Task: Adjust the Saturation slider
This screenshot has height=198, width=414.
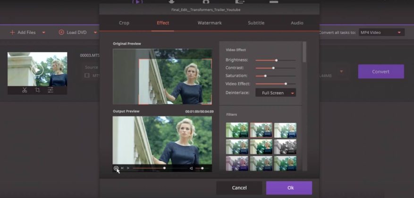Action: click(275, 76)
